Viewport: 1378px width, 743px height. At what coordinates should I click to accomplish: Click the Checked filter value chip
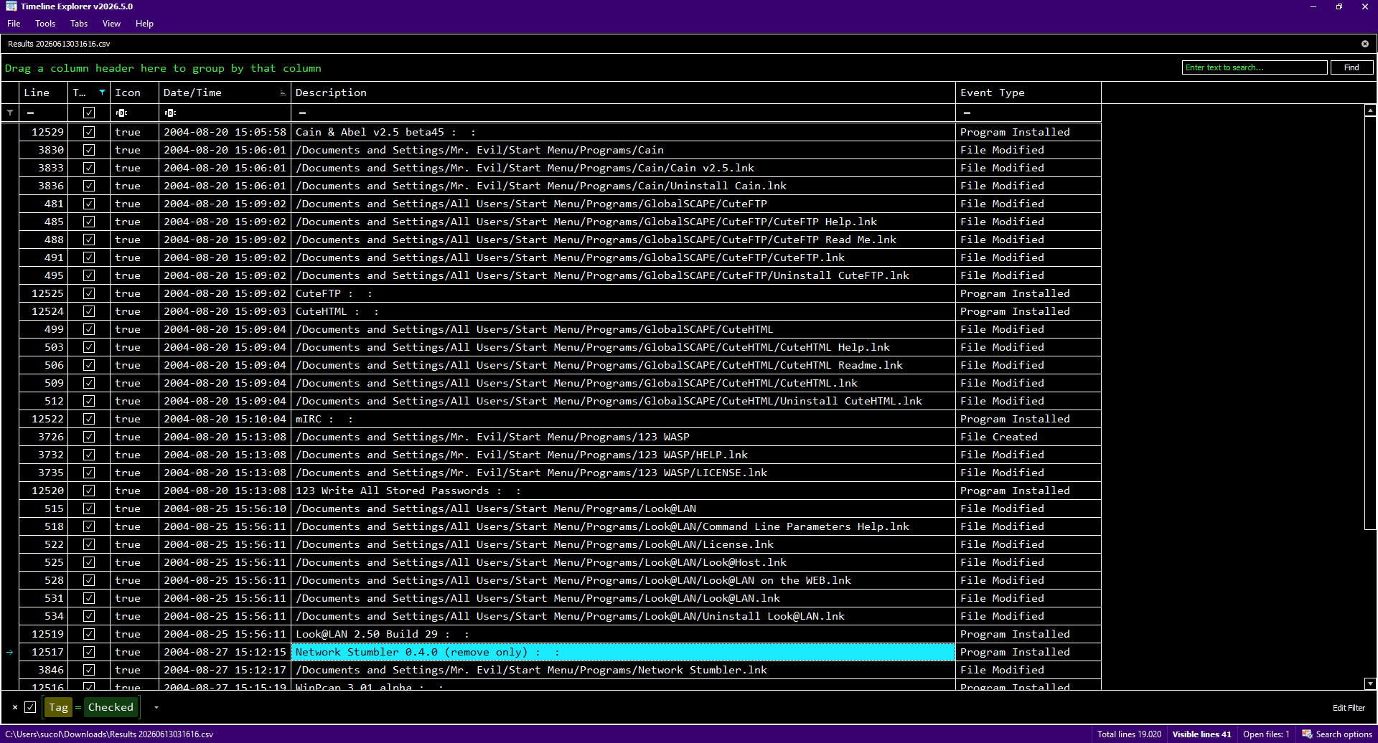111,707
